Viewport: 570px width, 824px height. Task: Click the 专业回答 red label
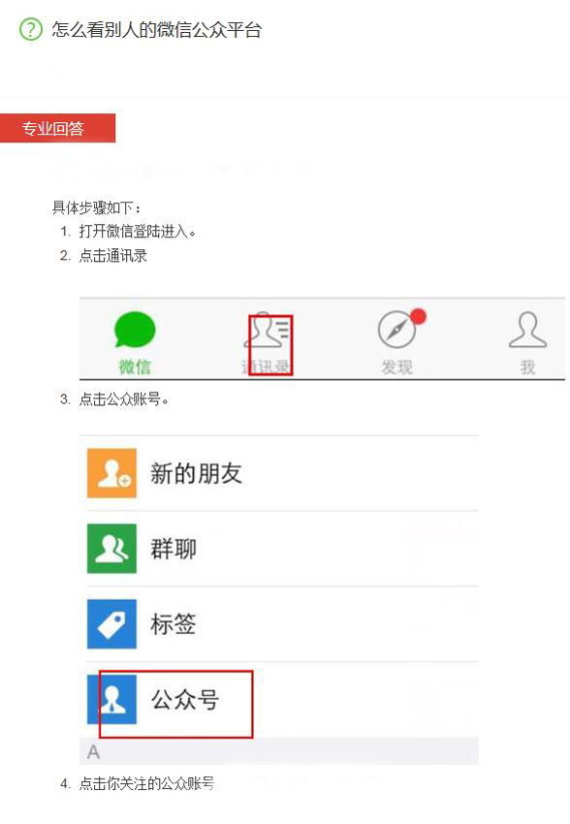(57, 128)
